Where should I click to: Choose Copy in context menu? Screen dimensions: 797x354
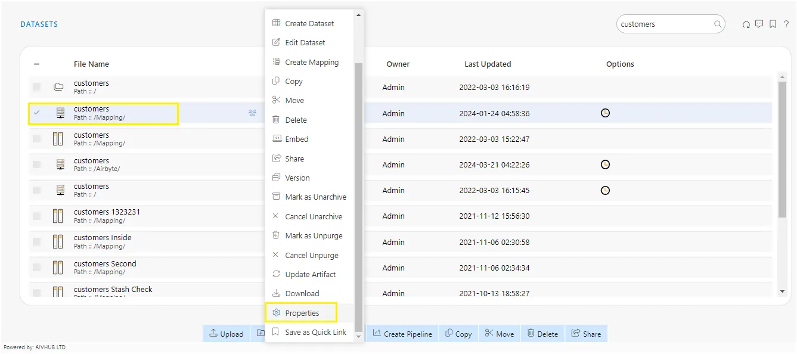(309, 81)
